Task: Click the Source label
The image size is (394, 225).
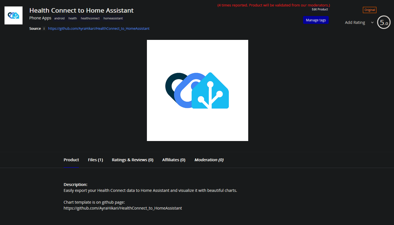Action: click(35, 29)
